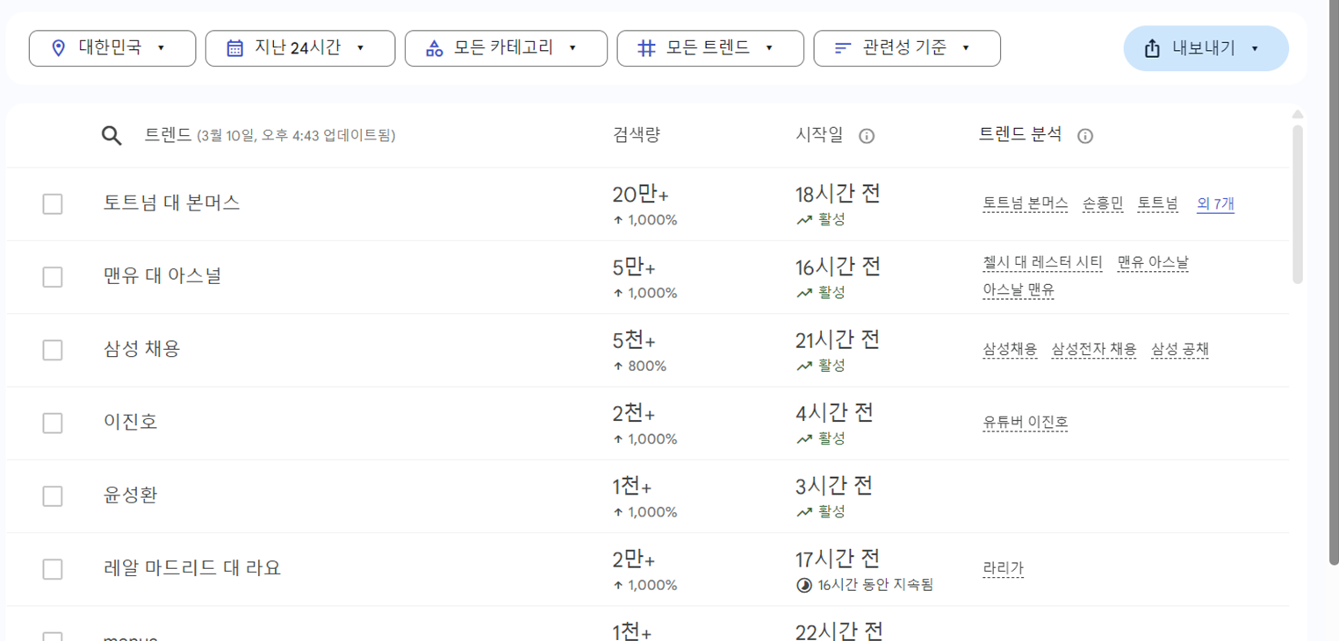The height and width of the screenshot is (641, 1339).
Task: Click the 외 7개 more queries link
Action: pyautogui.click(x=1216, y=203)
